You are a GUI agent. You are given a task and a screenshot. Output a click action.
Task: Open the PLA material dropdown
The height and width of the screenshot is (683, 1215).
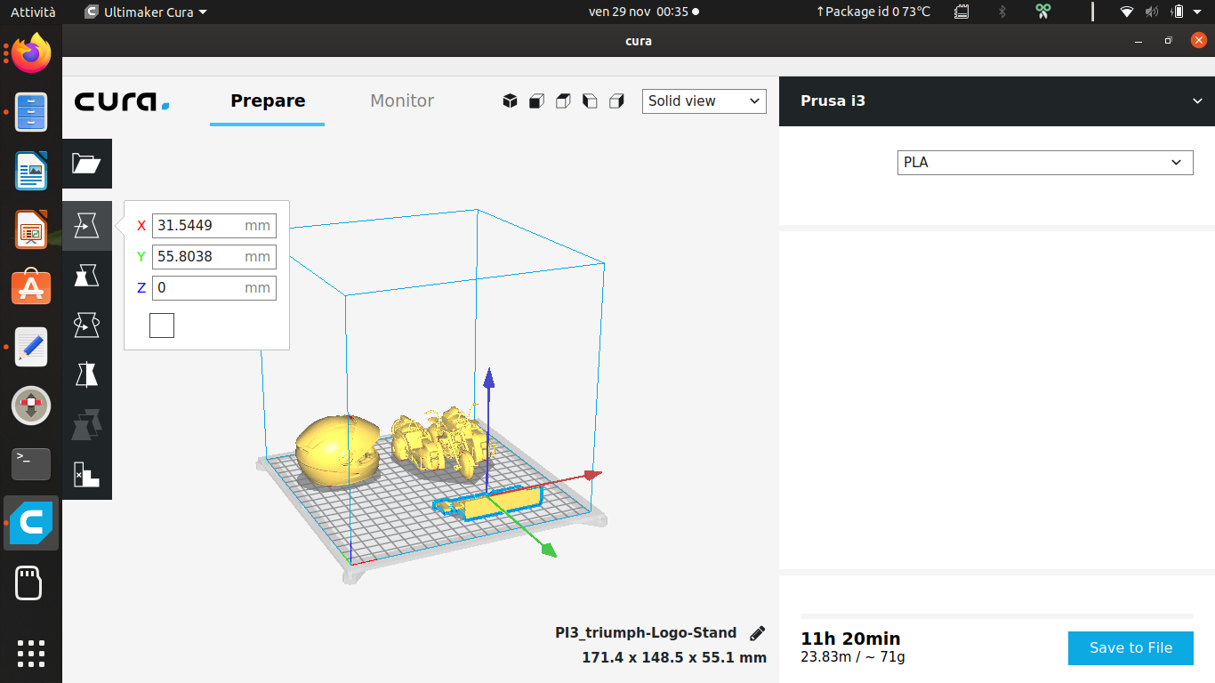click(x=1045, y=163)
